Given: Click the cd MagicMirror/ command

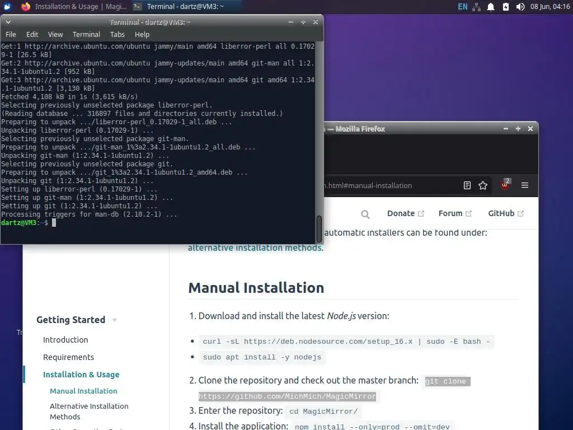Looking at the screenshot, I should pos(323,412).
